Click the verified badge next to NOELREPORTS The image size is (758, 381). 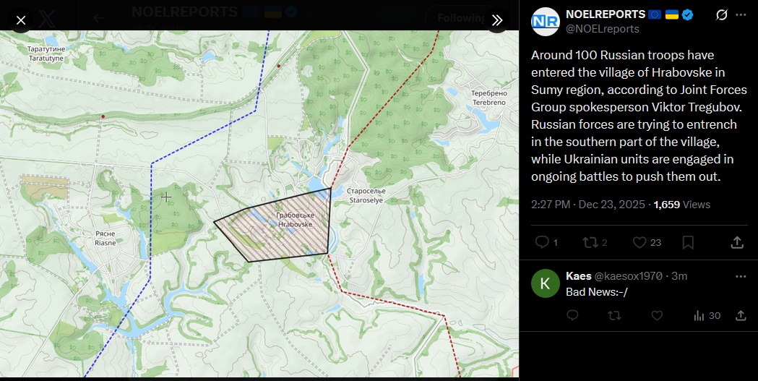coord(687,15)
